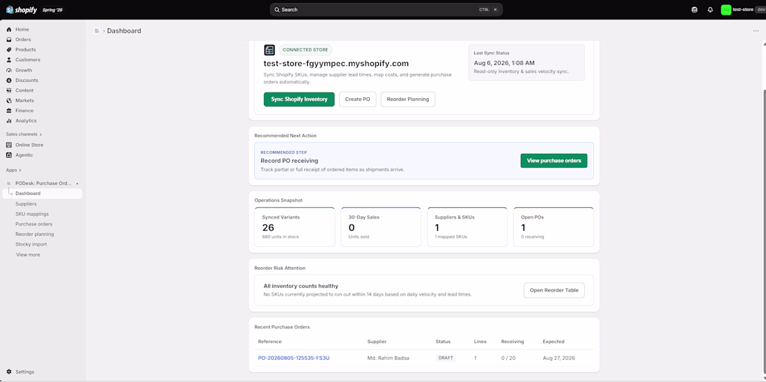Click the Expected column header
This screenshot has height=382, width=766.
point(554,342)
